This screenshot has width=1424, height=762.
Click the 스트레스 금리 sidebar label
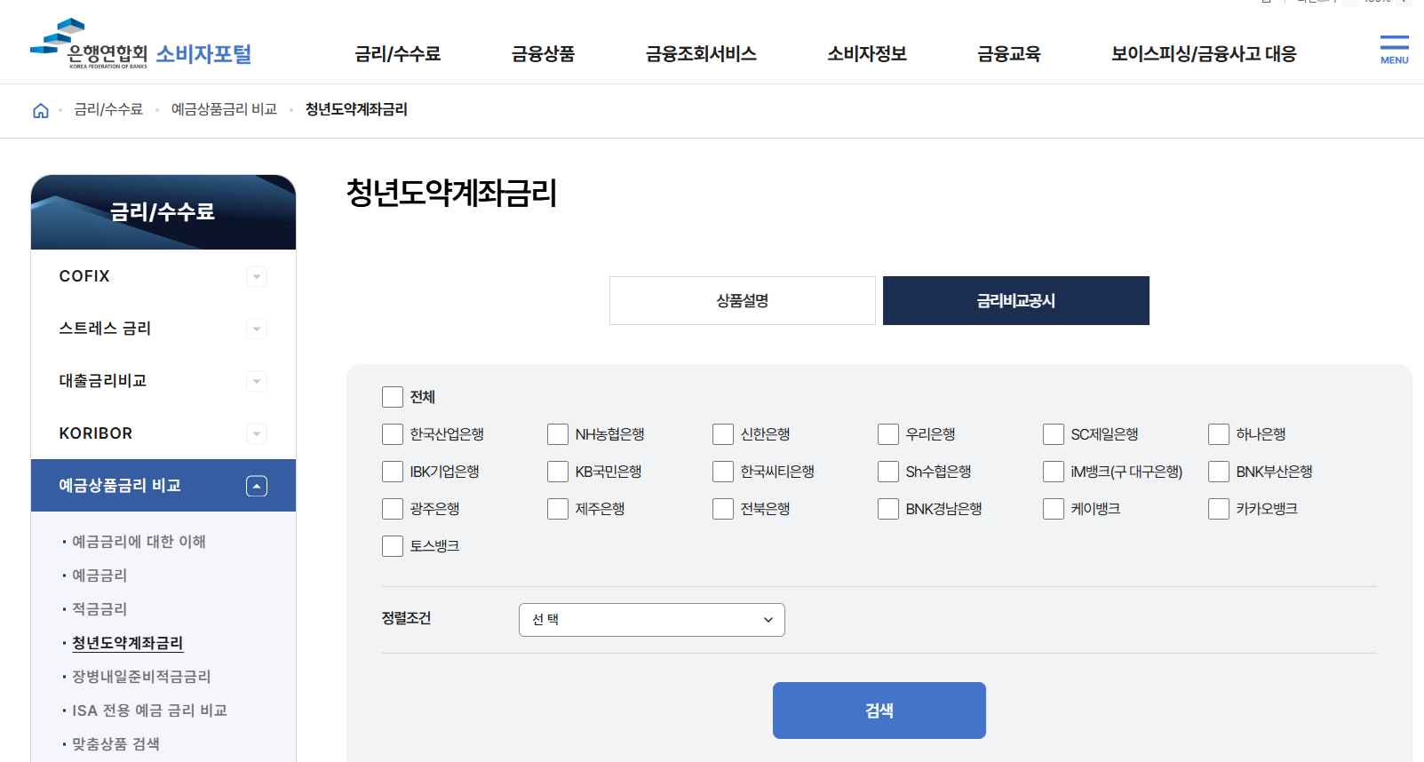pos(105,329)
